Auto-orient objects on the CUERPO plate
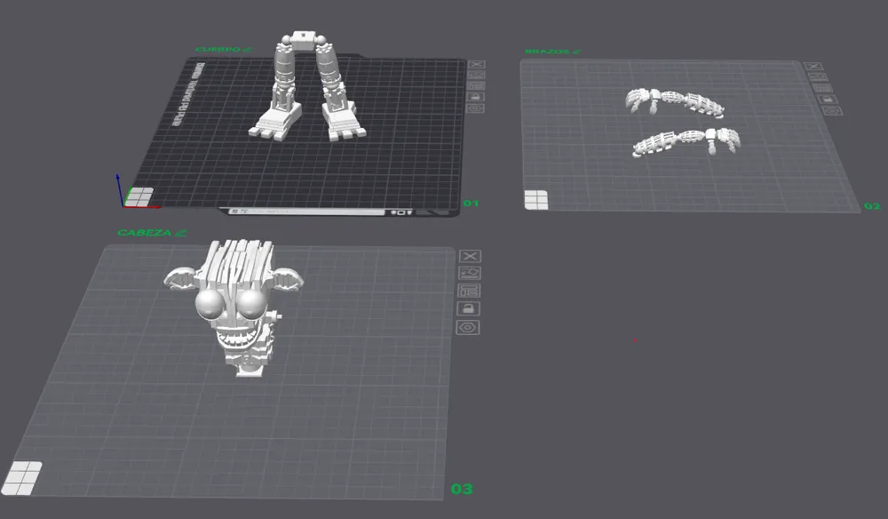 (x=477, y=75)
